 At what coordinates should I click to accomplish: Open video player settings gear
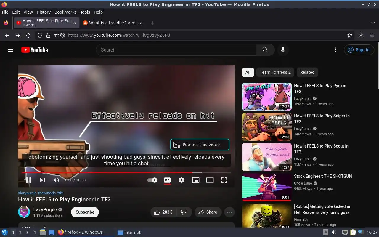[x=182, y=180]
